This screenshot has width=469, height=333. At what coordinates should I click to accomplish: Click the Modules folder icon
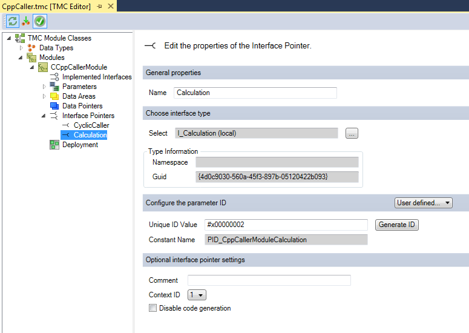coord(31,58)
